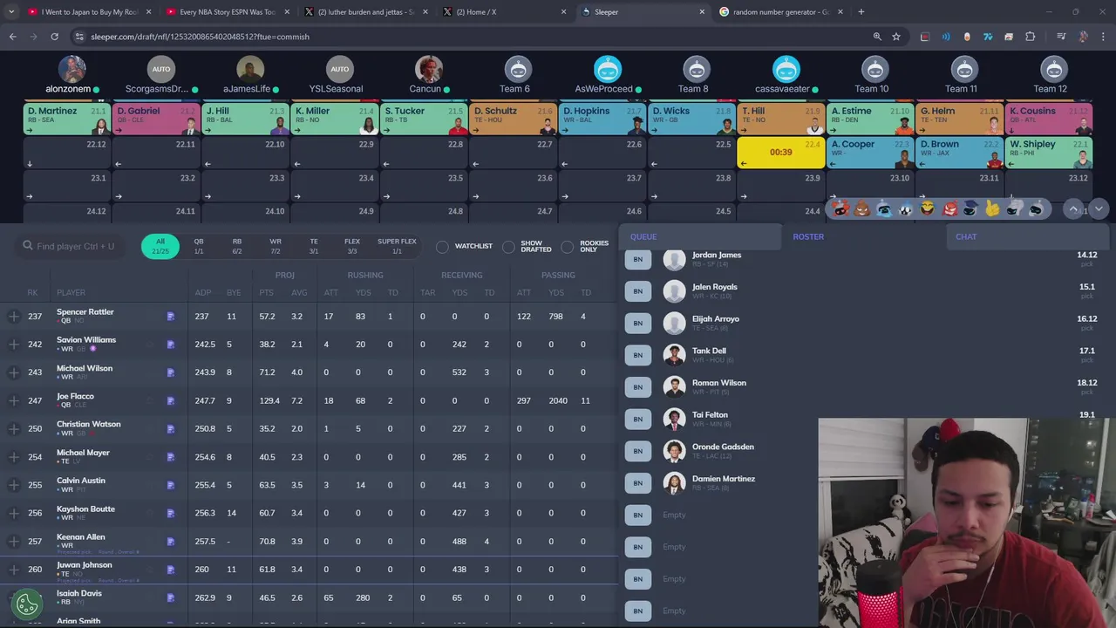
Task: Filter players by TE position
Action: pos(314,246)
